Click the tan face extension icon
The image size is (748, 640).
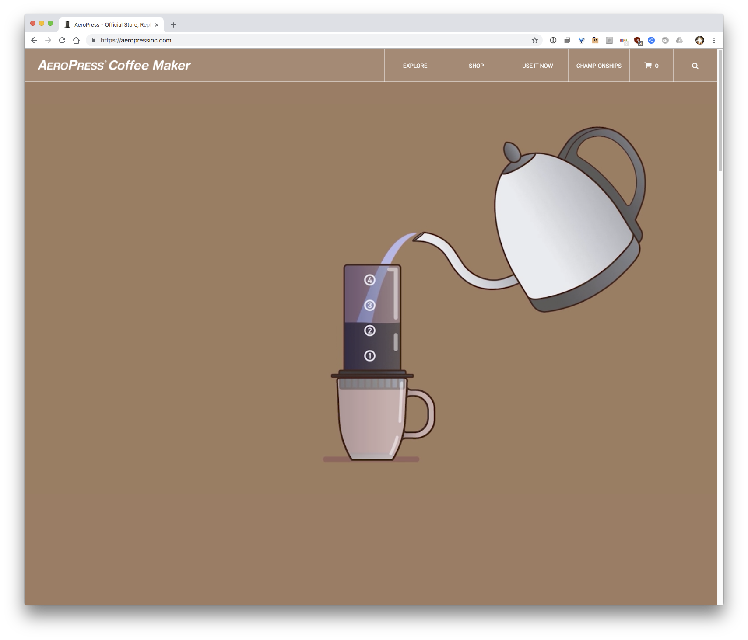(x=595, y=40)
